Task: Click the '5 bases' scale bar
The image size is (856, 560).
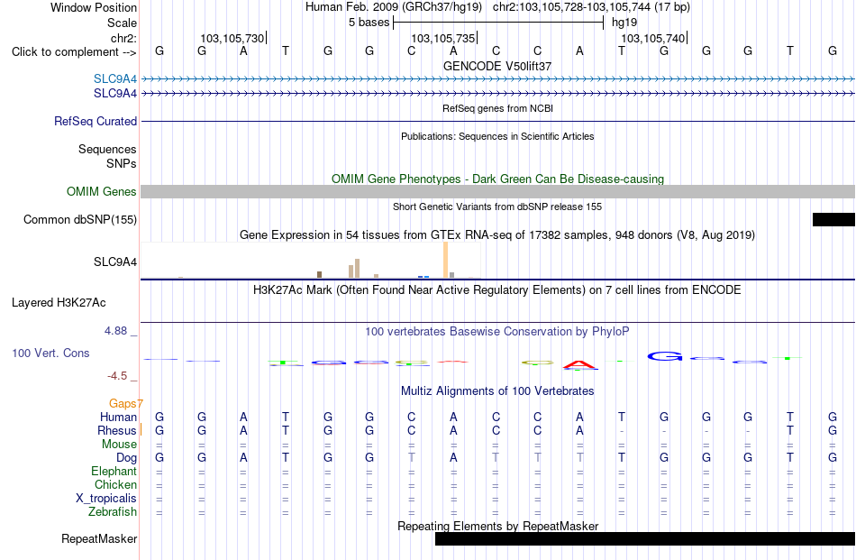Action: point(498,23)
